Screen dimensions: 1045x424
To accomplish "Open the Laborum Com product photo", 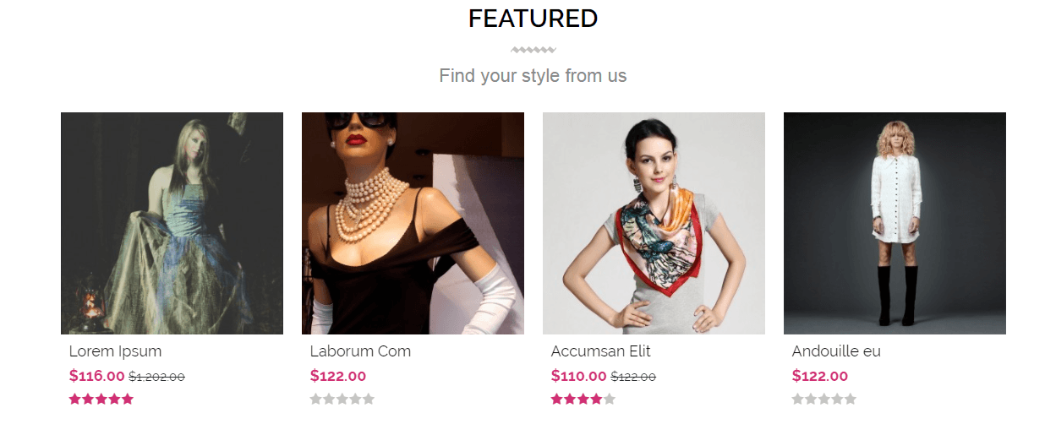I will [413, 223].
